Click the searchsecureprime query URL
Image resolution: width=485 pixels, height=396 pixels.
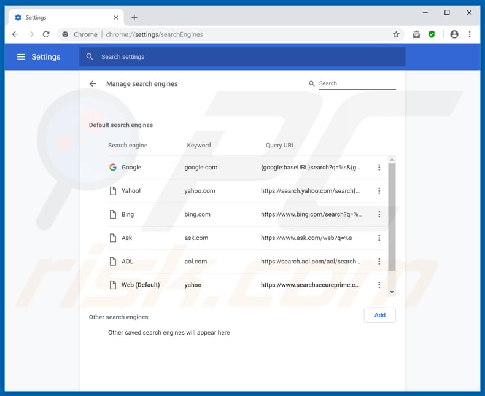click(310, 285)
